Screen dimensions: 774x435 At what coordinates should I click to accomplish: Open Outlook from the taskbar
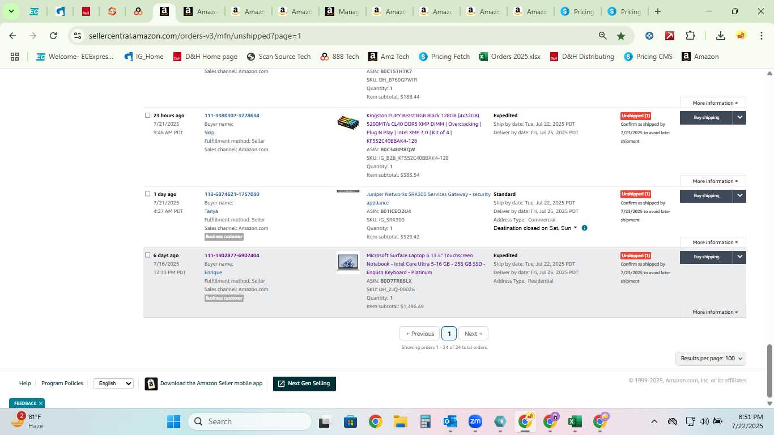click(450, 421)
